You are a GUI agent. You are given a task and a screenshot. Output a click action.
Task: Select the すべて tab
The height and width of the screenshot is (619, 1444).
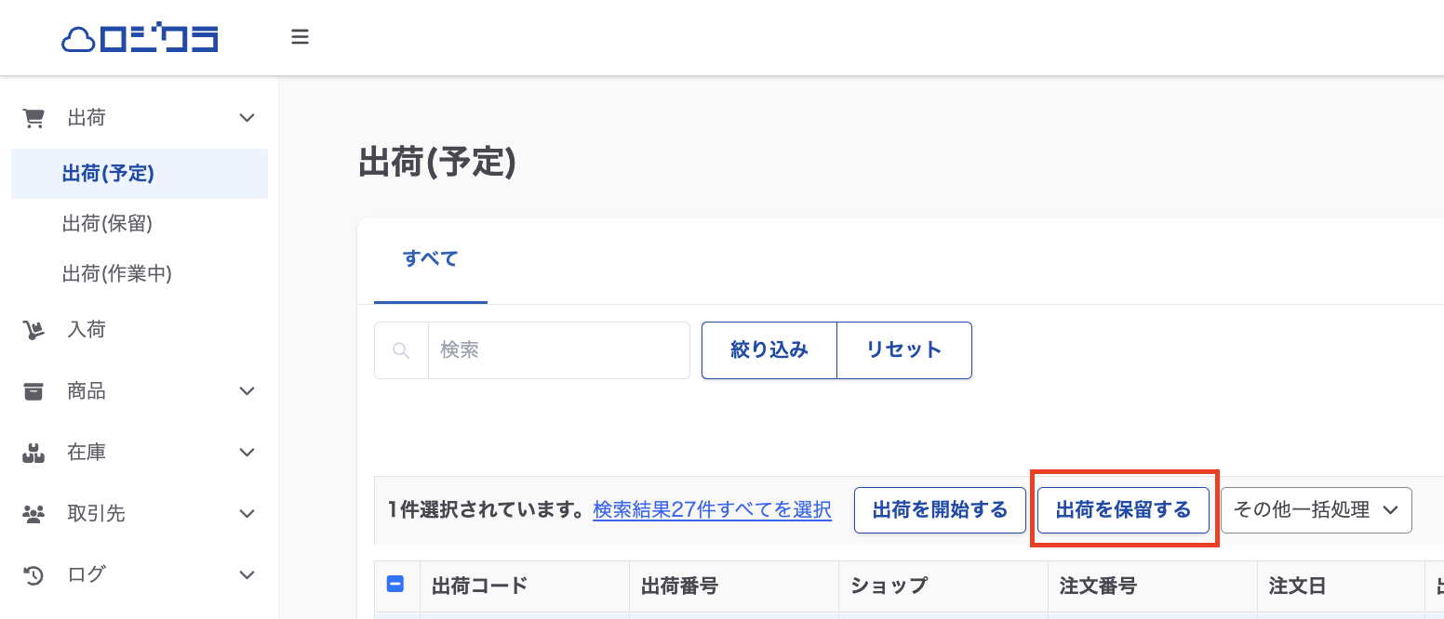pyautogui.click(x=430, y=258)
